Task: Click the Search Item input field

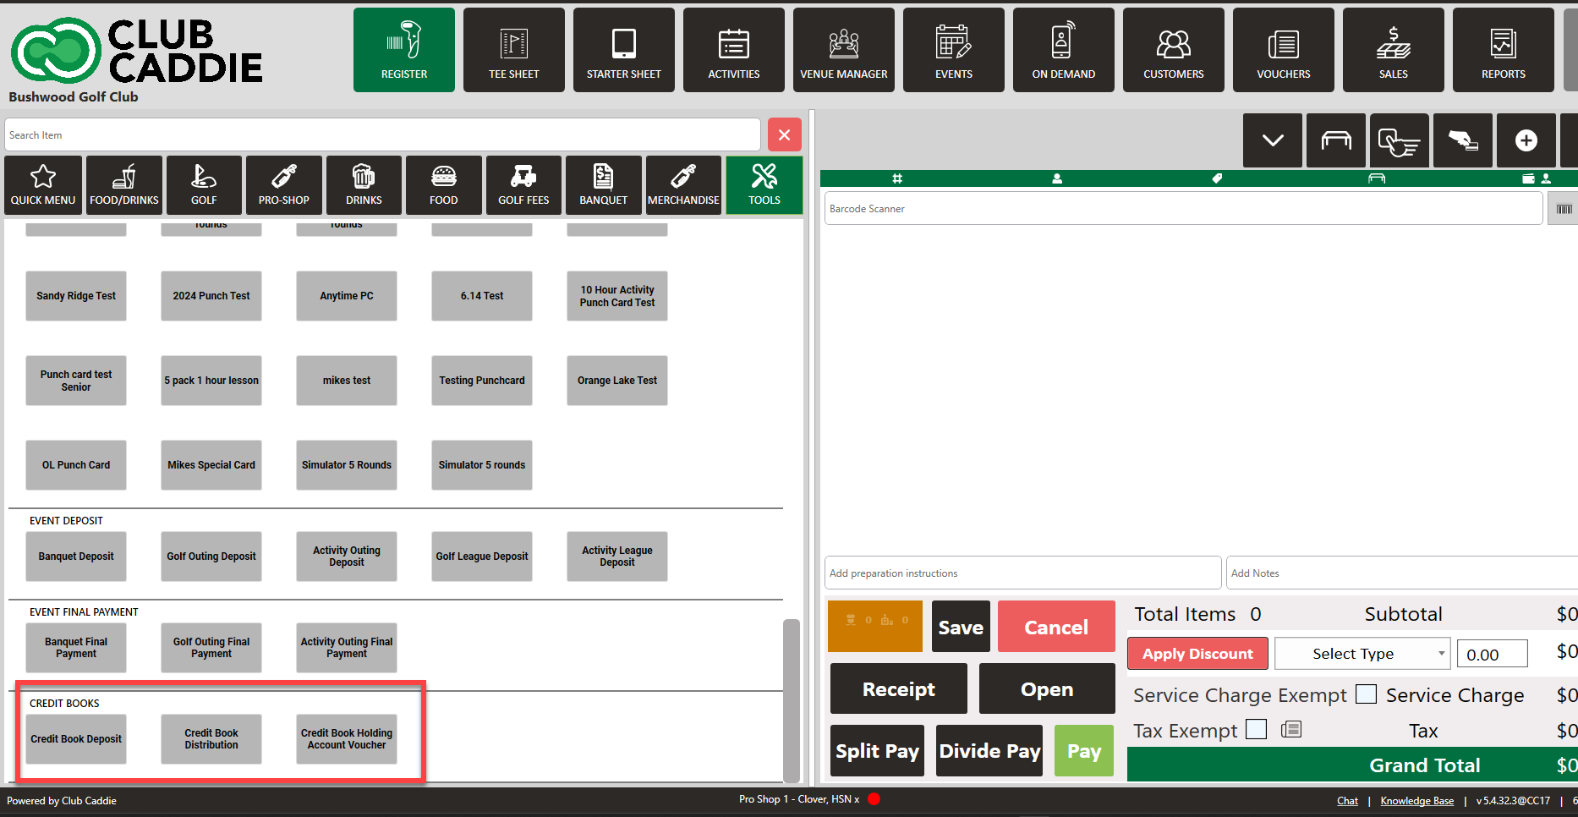Action: pos(382,135)
